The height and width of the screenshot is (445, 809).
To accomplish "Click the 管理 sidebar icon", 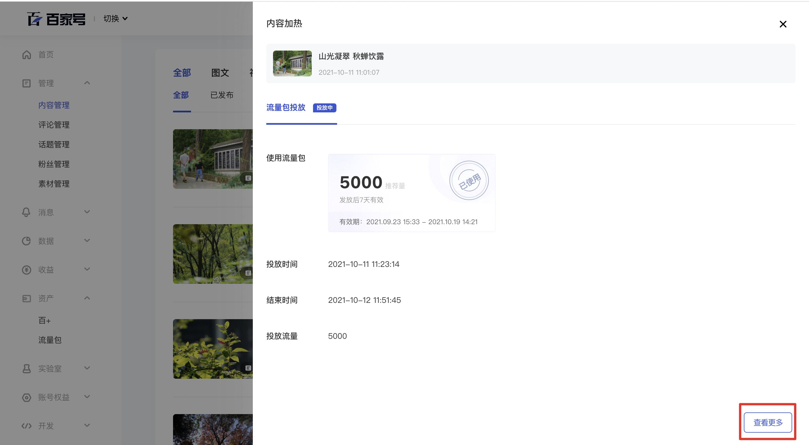I will coord(26,83).
